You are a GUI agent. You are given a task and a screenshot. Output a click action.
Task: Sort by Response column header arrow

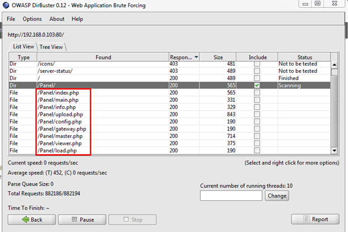tap(196, 57)
